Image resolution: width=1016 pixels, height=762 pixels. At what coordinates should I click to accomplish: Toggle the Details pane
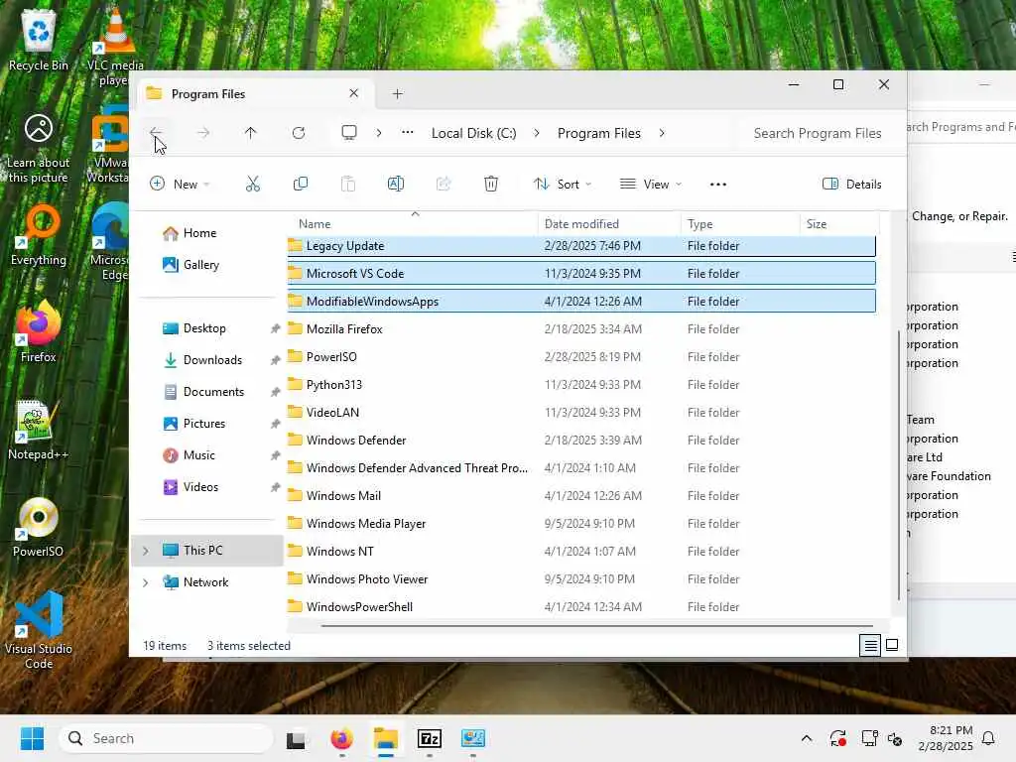pyautogui.click(x=851, y=184)
